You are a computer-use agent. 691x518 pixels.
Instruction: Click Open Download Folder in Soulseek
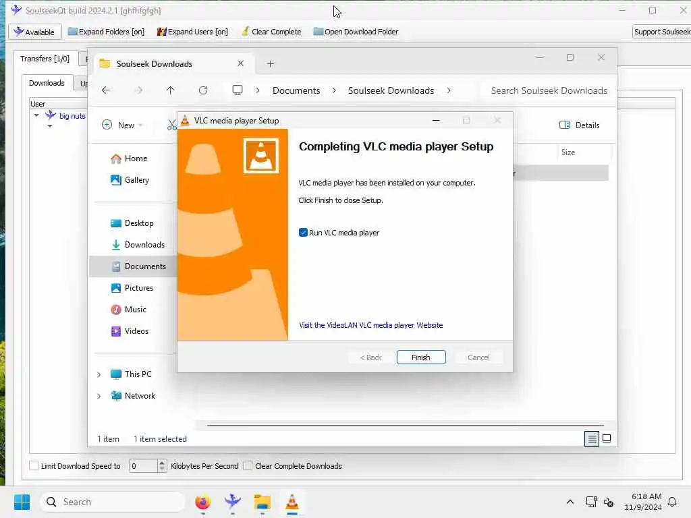click(356, 32)
